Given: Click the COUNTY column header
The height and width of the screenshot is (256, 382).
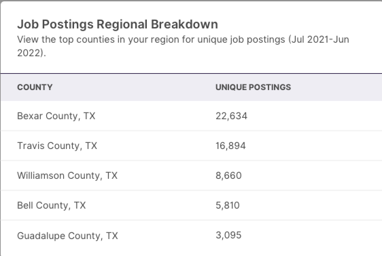Looking at the screenshot, I should pyautogui.click(x=35, y=87).
